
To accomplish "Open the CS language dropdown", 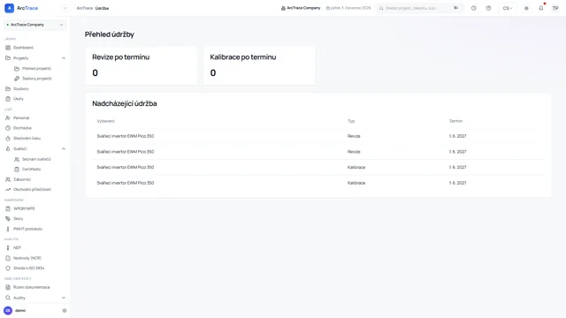I will pyautogui.click(x=508, y=8).
